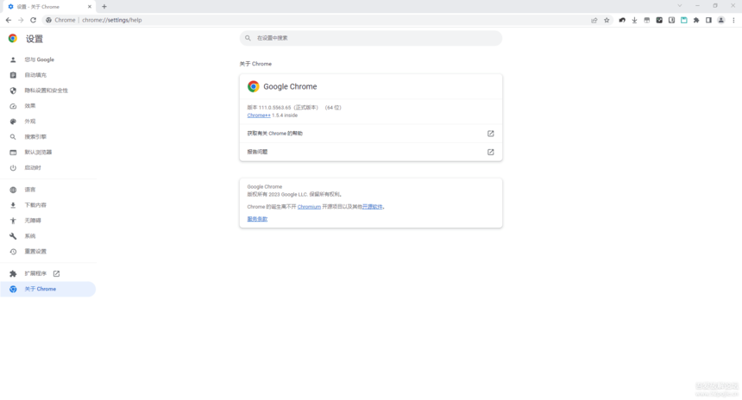
Task: Focus the 在设置中搜索 search field
Action: 370,38
